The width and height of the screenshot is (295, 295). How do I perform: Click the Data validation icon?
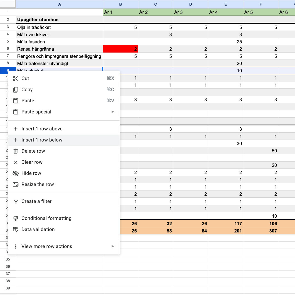coord(16,229)
